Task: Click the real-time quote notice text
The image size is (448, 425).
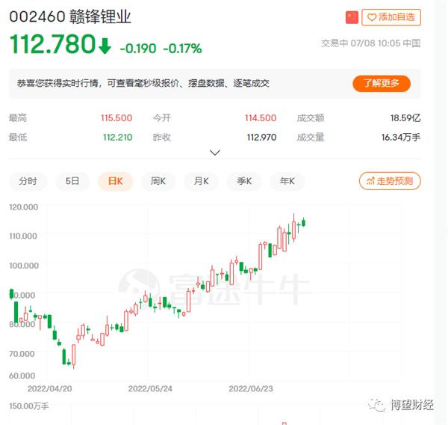Action: point(143,83)
